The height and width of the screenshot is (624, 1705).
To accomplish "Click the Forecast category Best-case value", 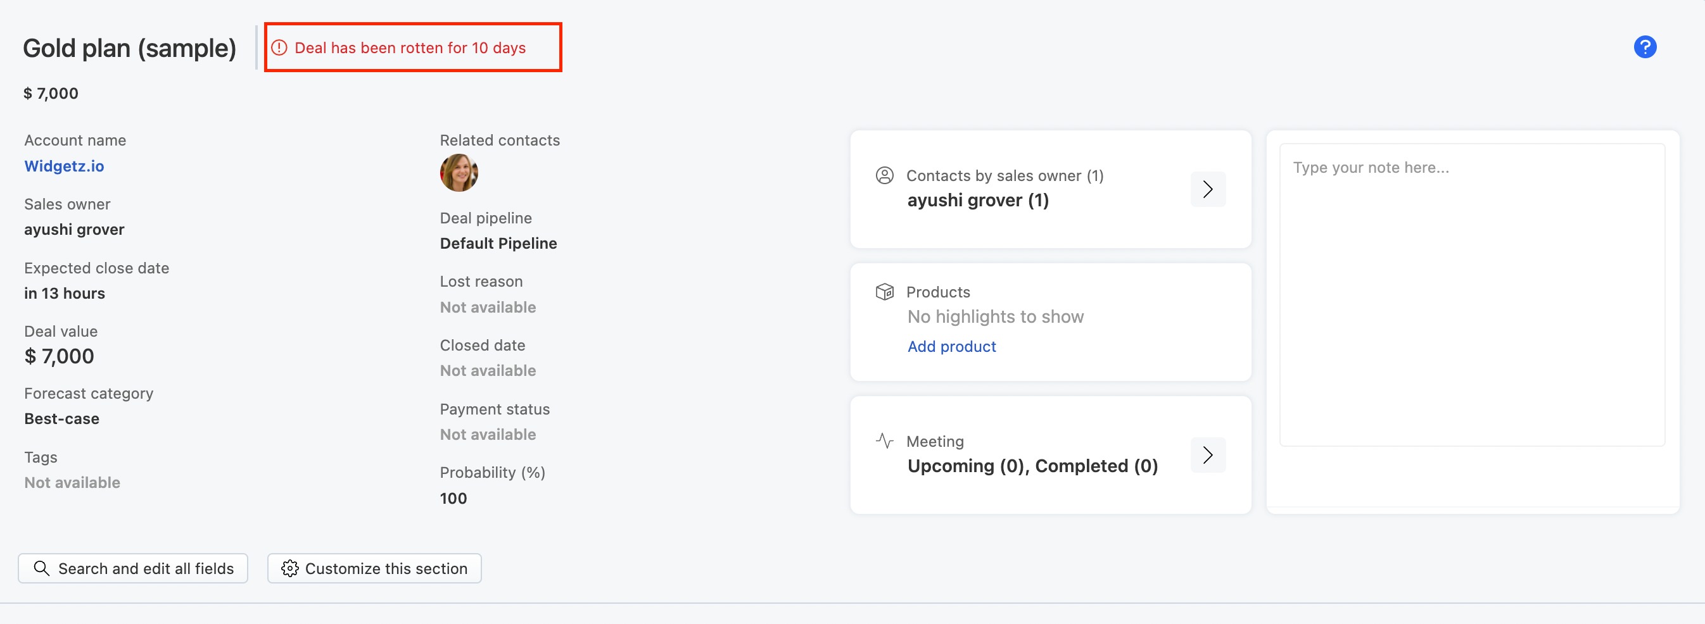I will (62, 419).
